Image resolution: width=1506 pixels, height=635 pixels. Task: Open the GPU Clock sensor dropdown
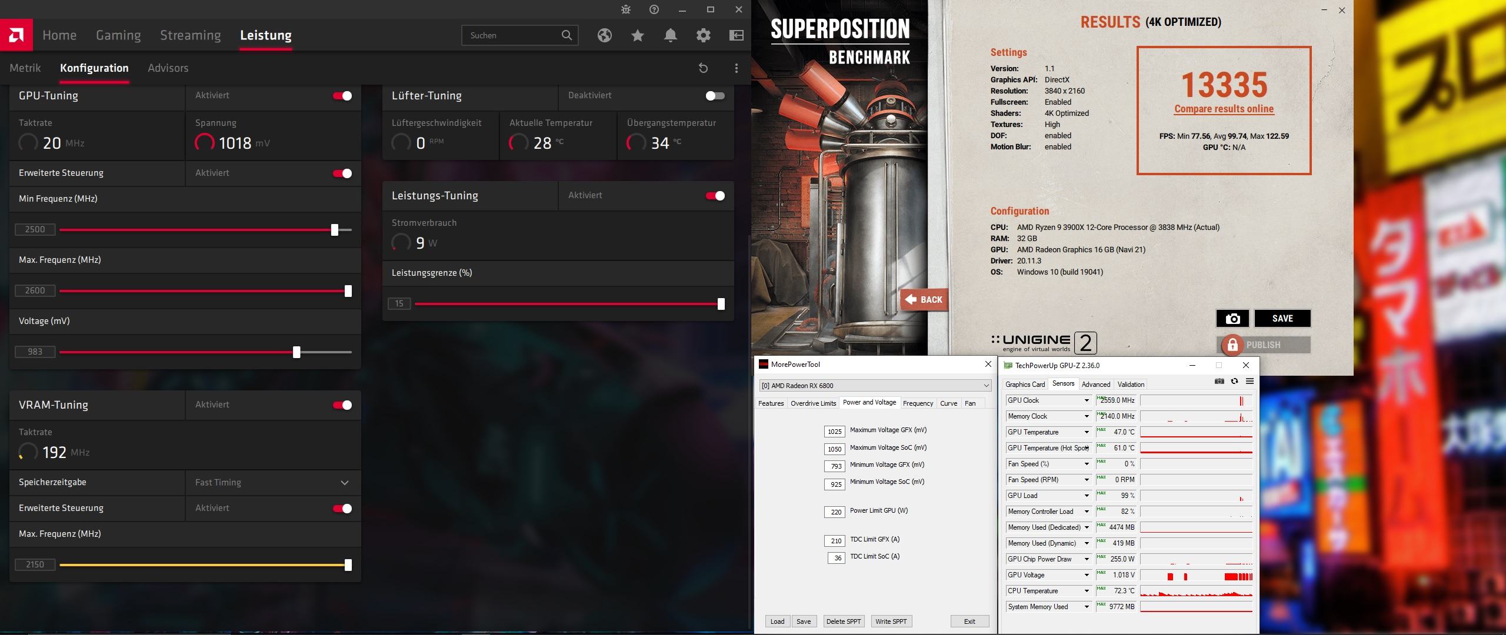1087,400
